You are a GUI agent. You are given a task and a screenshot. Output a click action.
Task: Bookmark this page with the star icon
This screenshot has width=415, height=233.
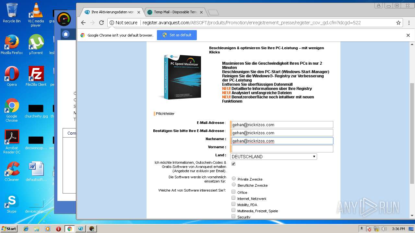pyautogui.click(x=398, y=23)
